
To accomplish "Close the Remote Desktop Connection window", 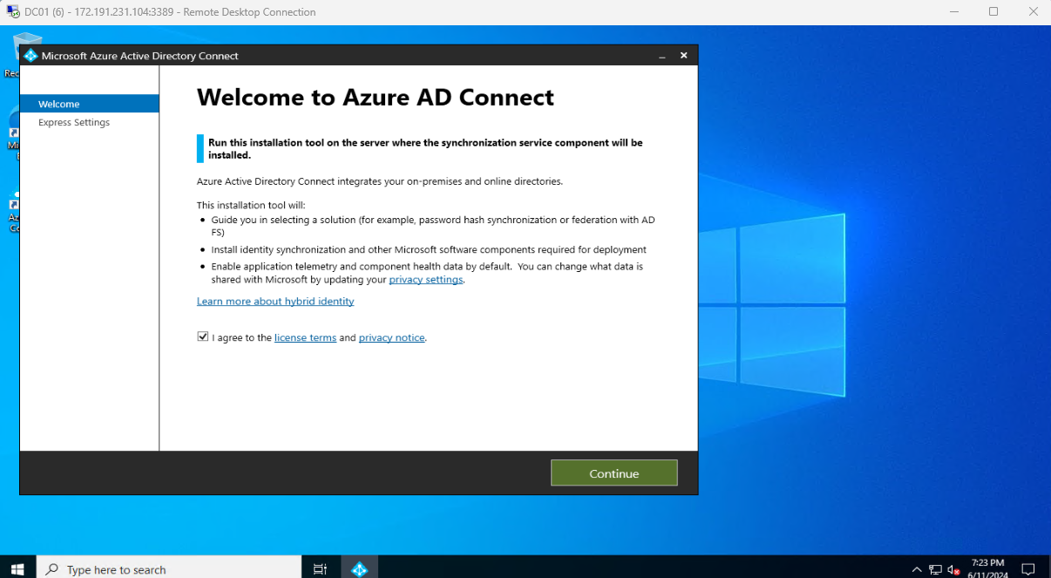I will tap(1033, 12).
